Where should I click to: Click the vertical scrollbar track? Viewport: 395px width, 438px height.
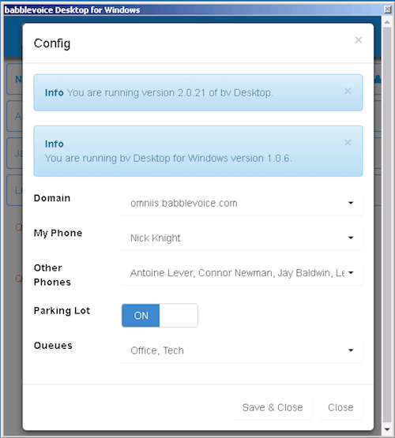387,225
